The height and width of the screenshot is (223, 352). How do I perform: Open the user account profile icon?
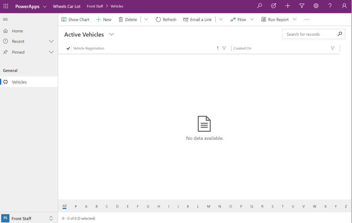tap(344, 6)
